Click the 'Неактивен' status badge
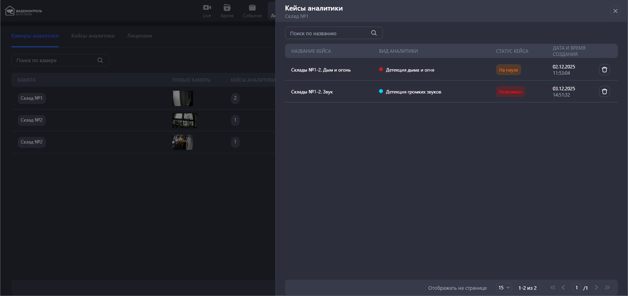The image size is (628, 296). coord(510,92)
